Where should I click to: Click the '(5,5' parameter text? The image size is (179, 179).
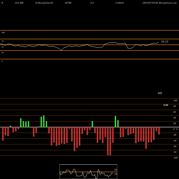tap(92, 3)
